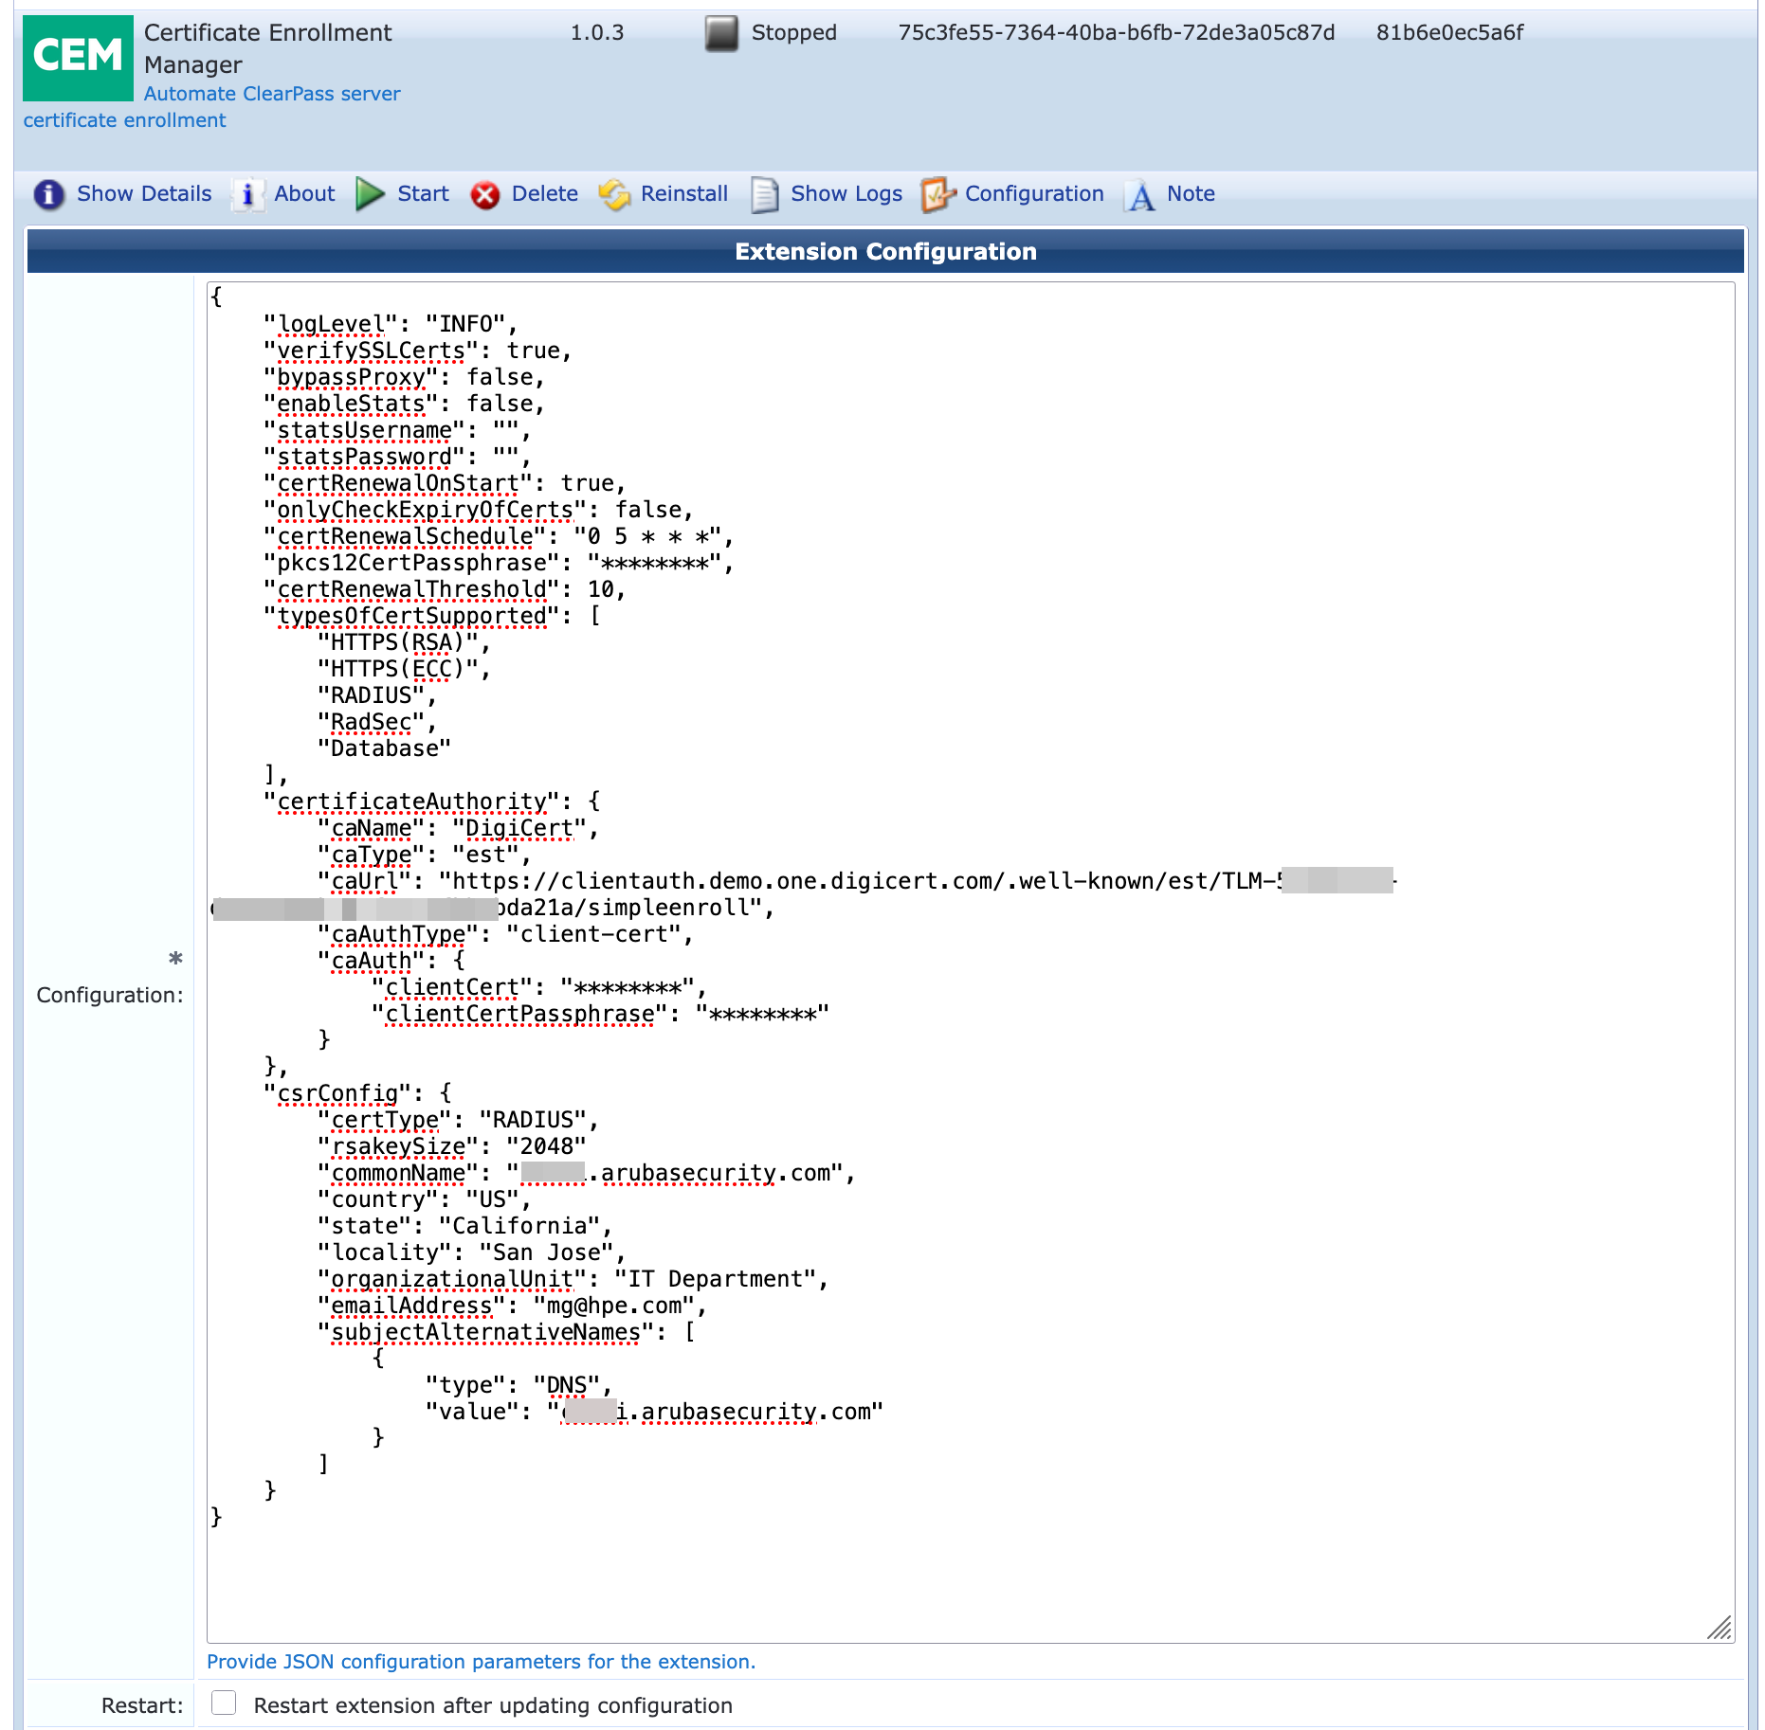Viewport: 1765px width, 1730px height.
Task: Click the Certificate Enrollment Manager name
Action: tap(267, 48)
